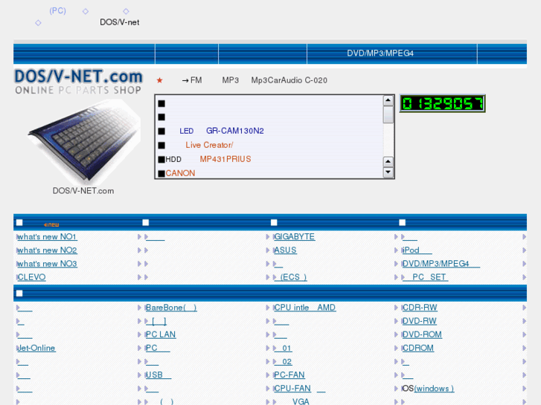
Task: Open the Jet-Online link
Action: tap(36, 348)
